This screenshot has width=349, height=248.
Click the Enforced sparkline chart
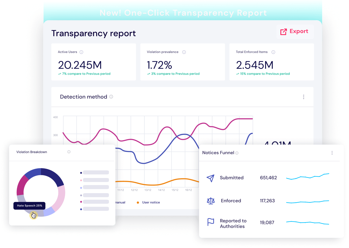coord(307,202)
